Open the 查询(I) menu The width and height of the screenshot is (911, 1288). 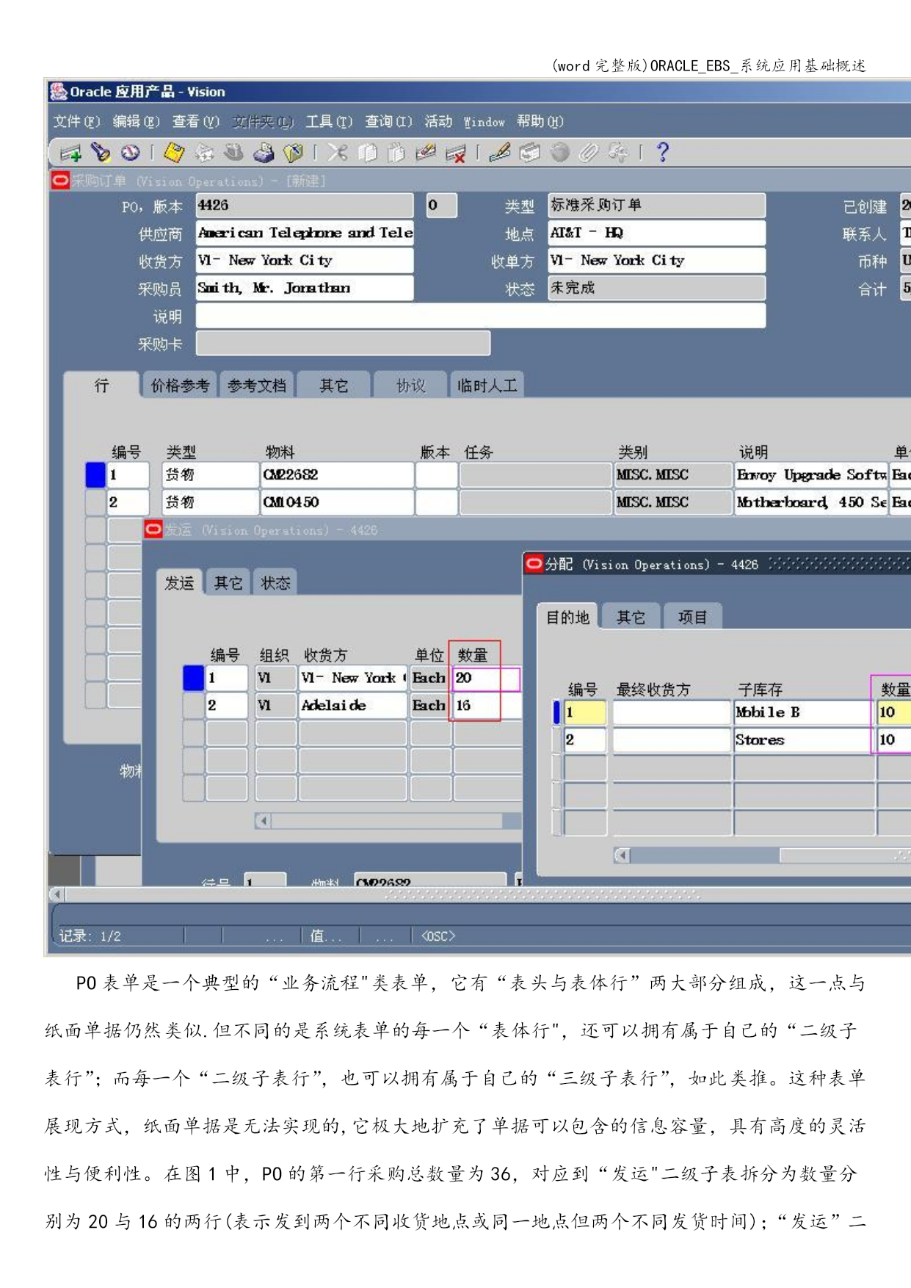click(x=388, y=121)
